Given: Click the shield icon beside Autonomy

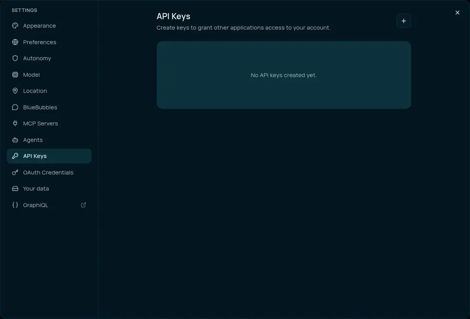Looking at the screenshot, I should pos(15,58).
